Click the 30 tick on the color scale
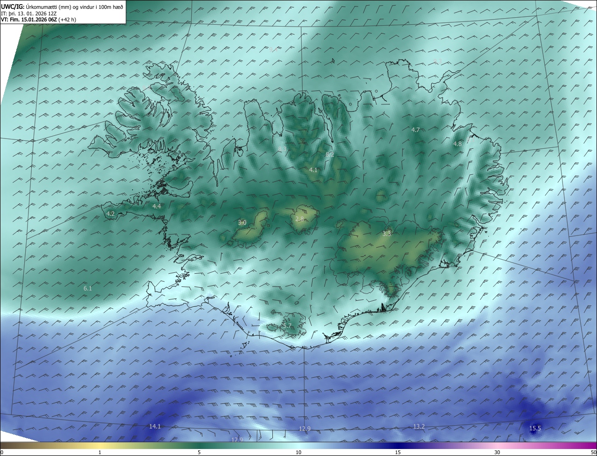 tap(497, 452)
